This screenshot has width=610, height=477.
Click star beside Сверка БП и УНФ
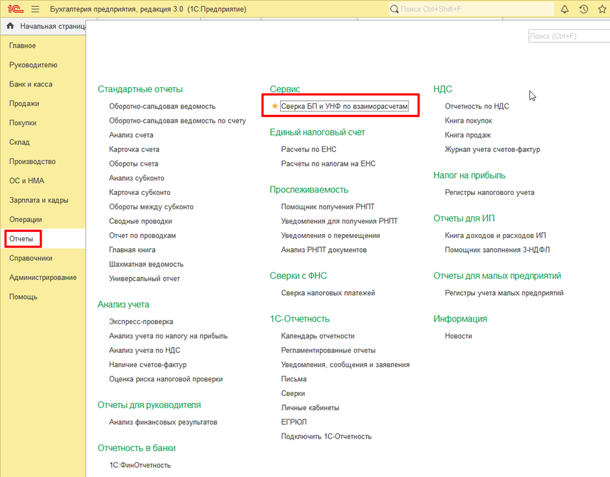[275, 106]
